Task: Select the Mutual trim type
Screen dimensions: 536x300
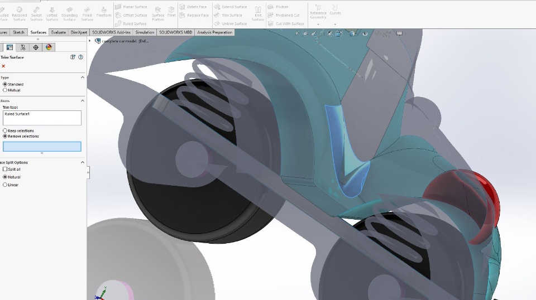Action: pyautogui.click(x=12, y=90)
